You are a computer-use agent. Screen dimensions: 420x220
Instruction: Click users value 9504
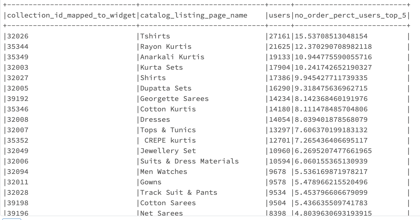(277, 203)
